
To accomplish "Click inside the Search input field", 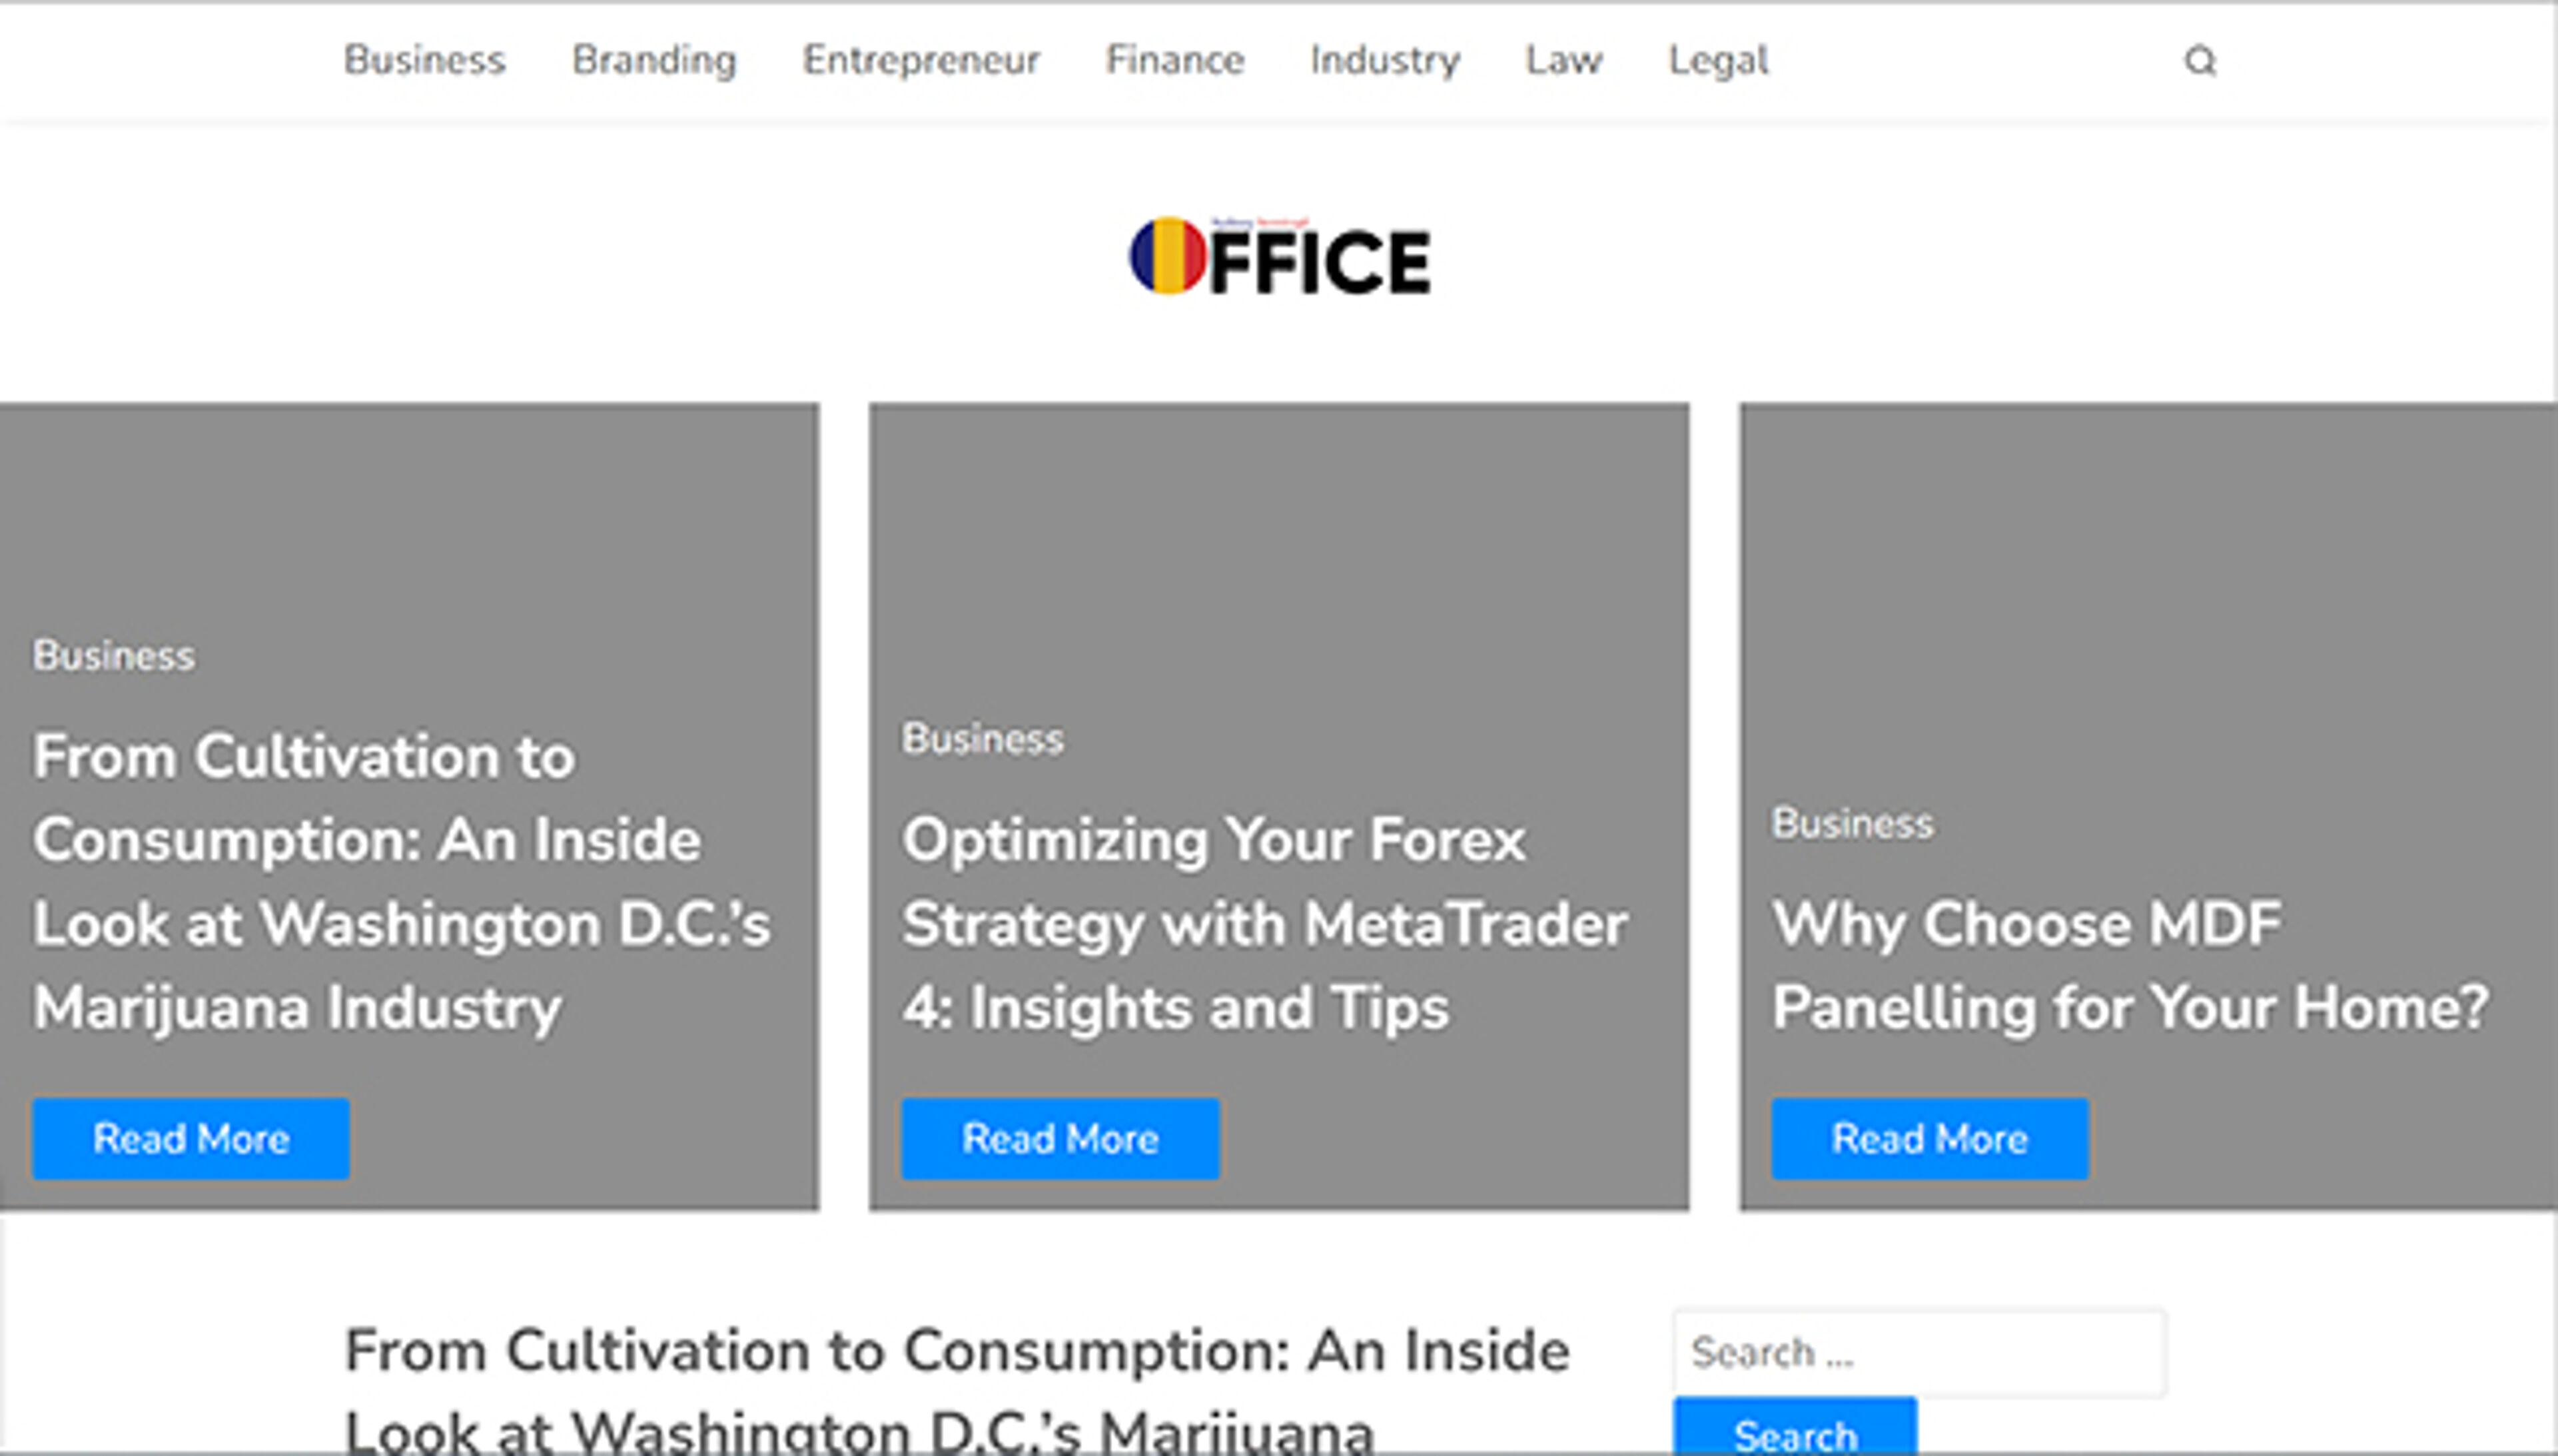I will [1918, 1351].
